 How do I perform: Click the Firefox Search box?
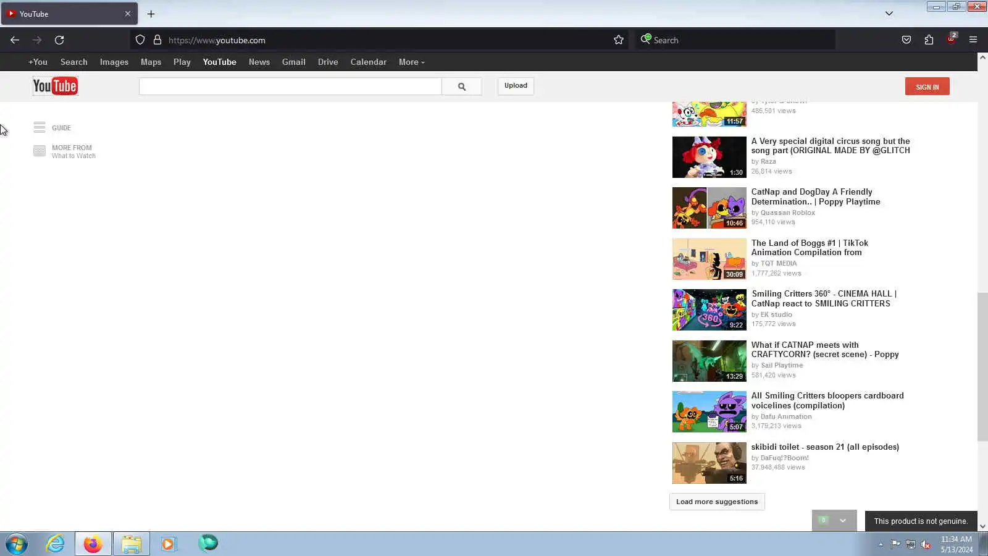click(x=735, y=40)
